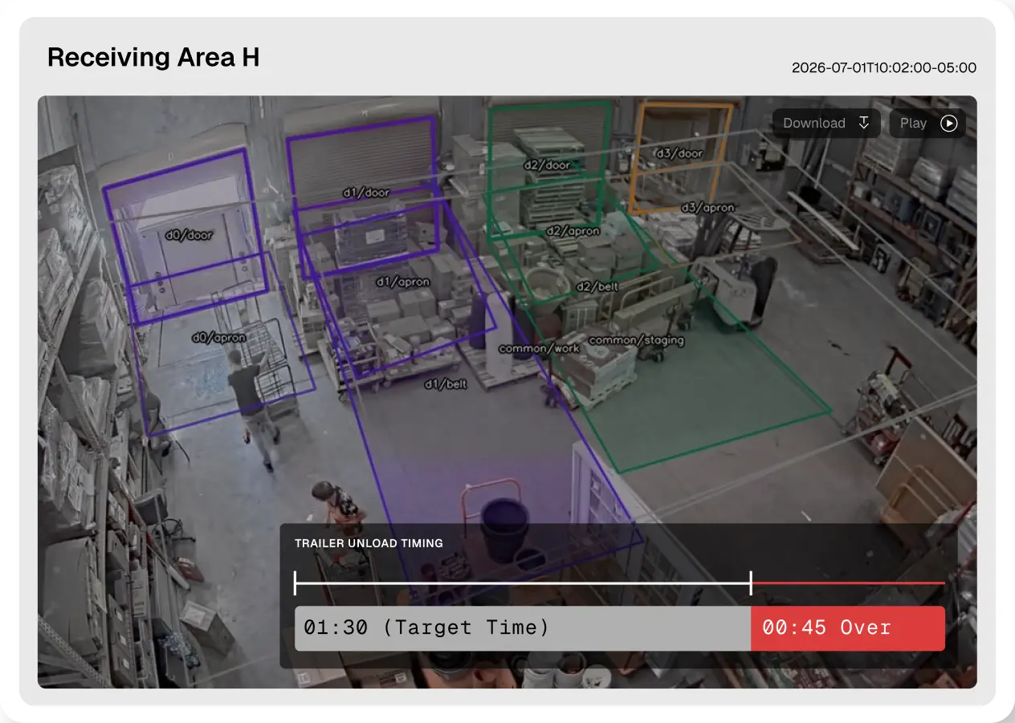The height and width of the screenshot is (723, 1015).
Task: Click the red overtime portion of timeline
Action: pyautogui.click(x=848, y=583)
